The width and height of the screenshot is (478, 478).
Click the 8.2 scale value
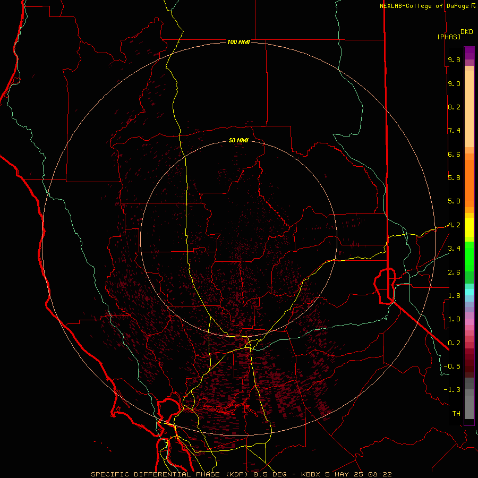(x=454, y=107)
